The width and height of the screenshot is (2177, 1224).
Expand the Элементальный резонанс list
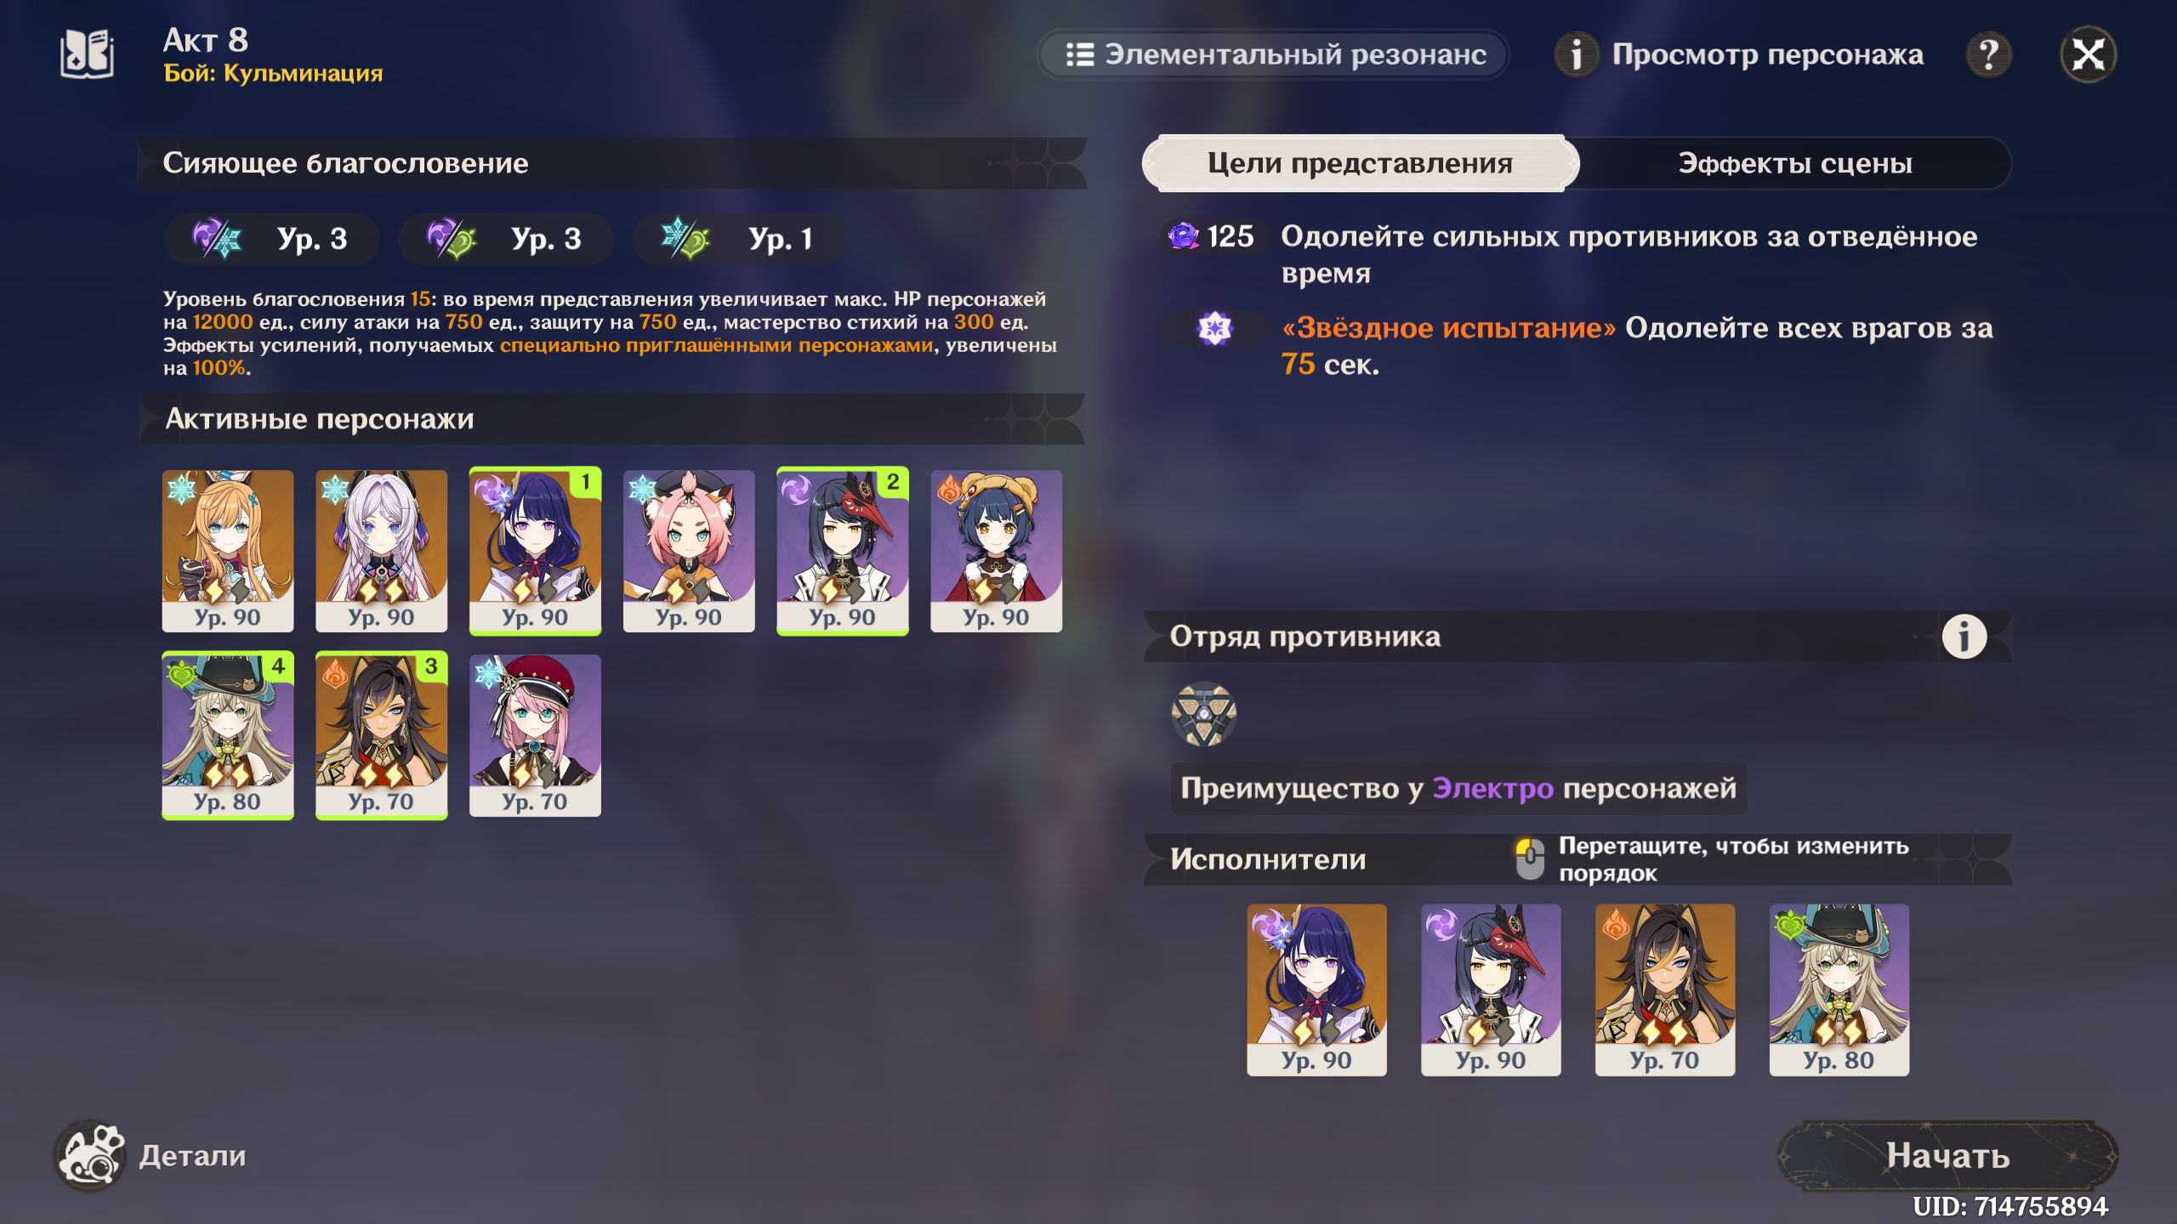(1273, 55)
